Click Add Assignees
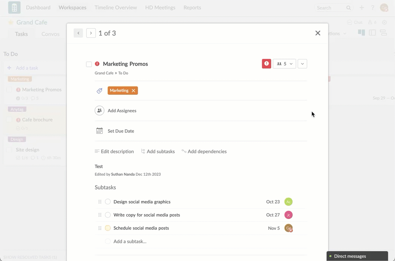Screen dimensions: 395x261 point(122,111)
